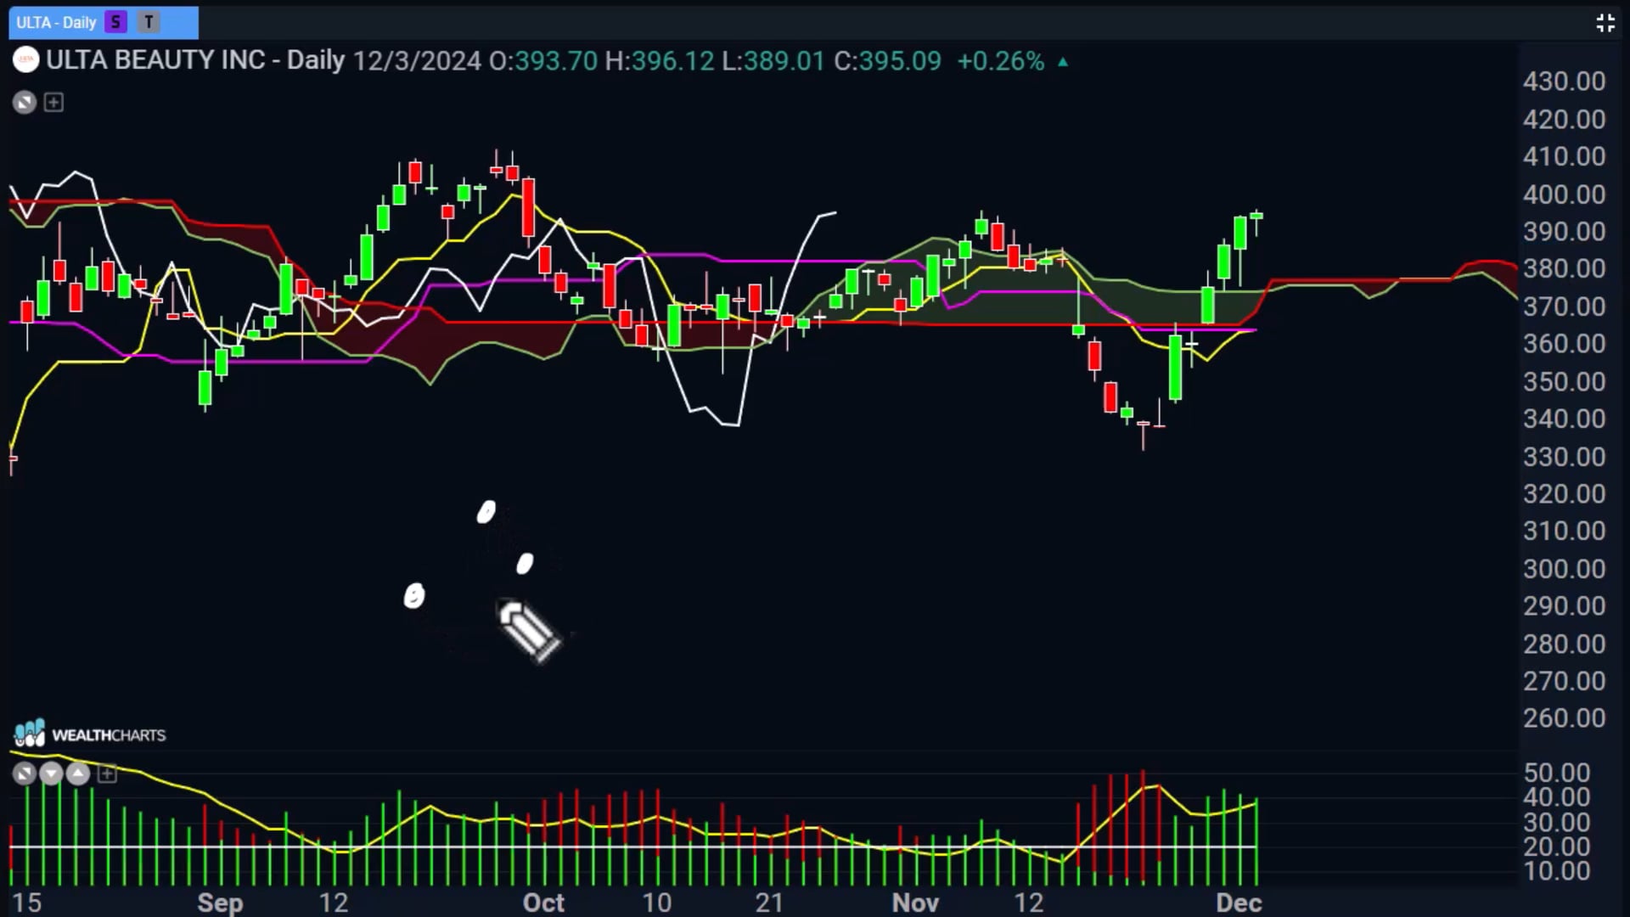The image size is (1630, 917).
Task: Click the 12/3/2024 date text
Action: (x=417, y=61)
